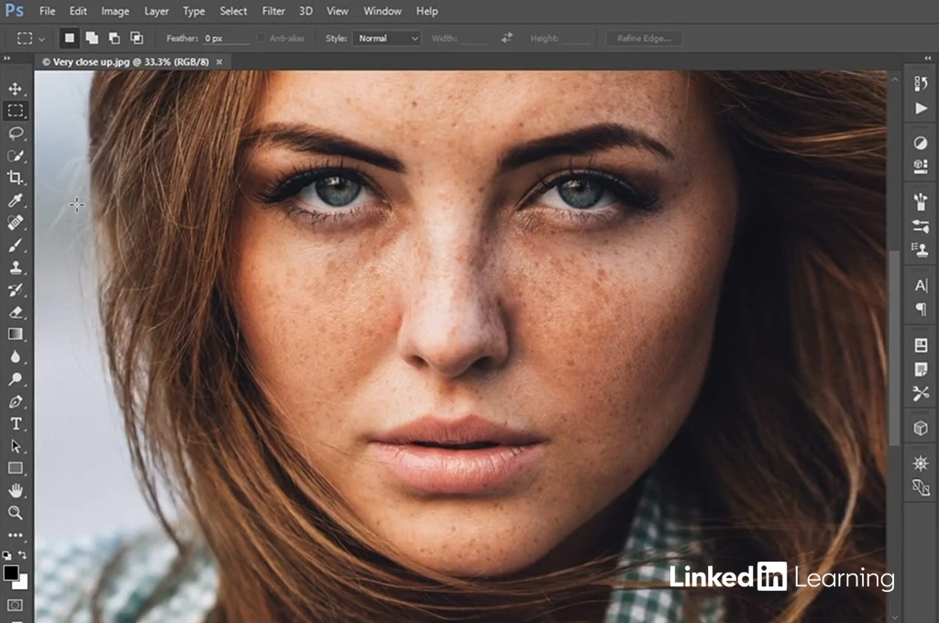Click the Refine Edge button
939x623 pixels.
[x=644, y=38]
